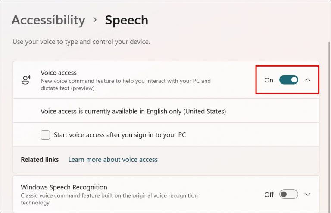Click the Off label beside Speech Recognition toggle
The height and width of the screenshot is (213, 331).
tap(269, 195)
